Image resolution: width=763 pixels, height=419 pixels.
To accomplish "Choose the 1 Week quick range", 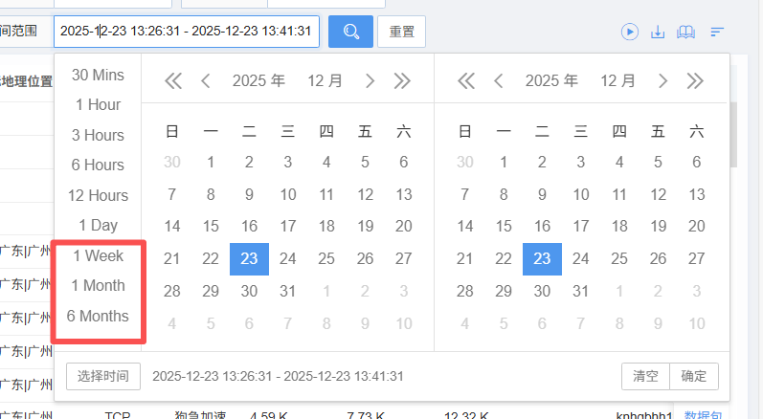I will 98,255.
